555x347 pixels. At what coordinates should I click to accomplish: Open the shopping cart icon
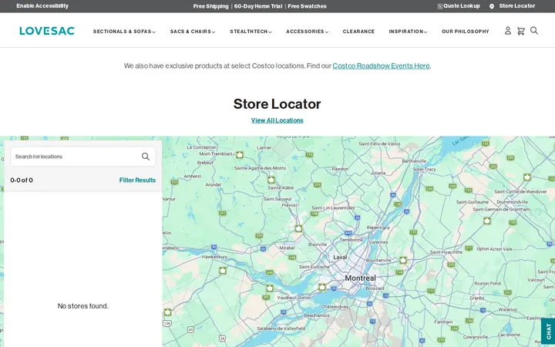(x=520, y=31)
